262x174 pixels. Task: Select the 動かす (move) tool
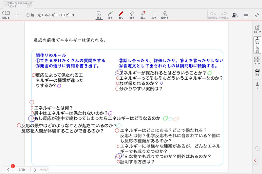pos(164,15)
